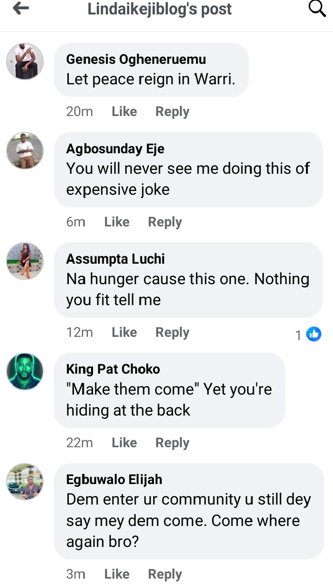Tap King Pat Choko's avatar
The width and height of the screenshot is (333, 587).
click(25, 371)
